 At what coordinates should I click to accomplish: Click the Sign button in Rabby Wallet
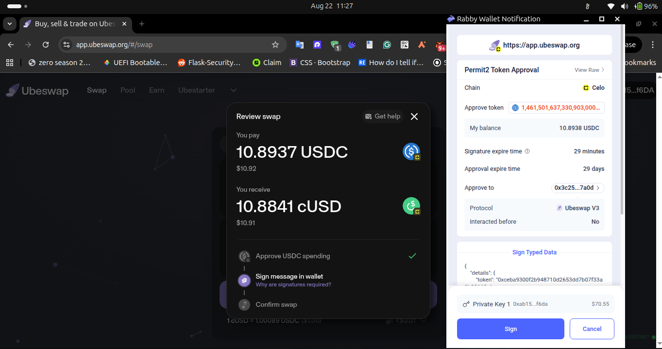[510, 329]
